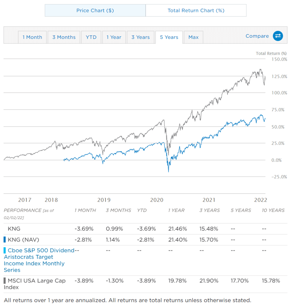Click the Compare swap arrows icon
Screen dimensions: 299x306
pyautogui.click(x=278, y=36)
